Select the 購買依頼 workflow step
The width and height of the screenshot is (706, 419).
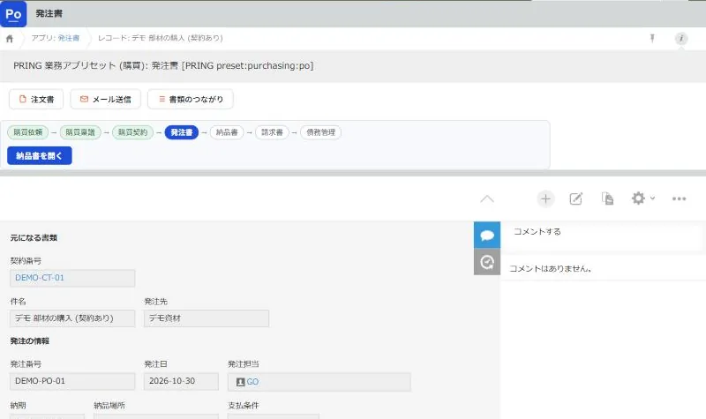pyautogui.click(x=28, y=132)
